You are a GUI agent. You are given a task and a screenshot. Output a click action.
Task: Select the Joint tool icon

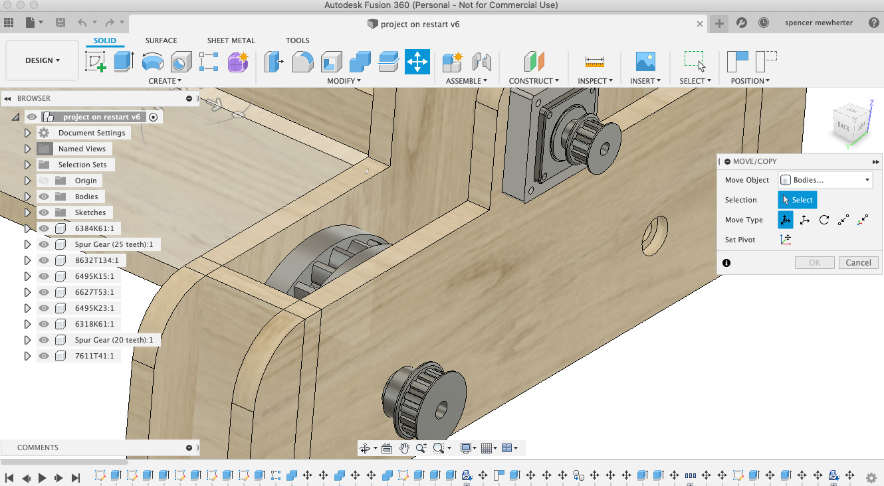pyautogui.click(x=481, y=62)
